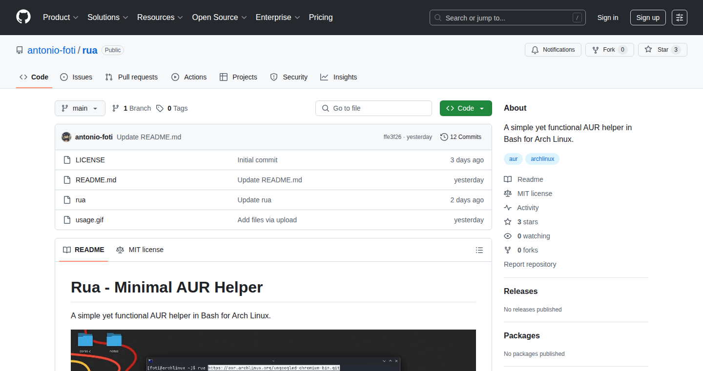Click the file icon beside LICENSE

pyautogui.click(x=67, y=160)
